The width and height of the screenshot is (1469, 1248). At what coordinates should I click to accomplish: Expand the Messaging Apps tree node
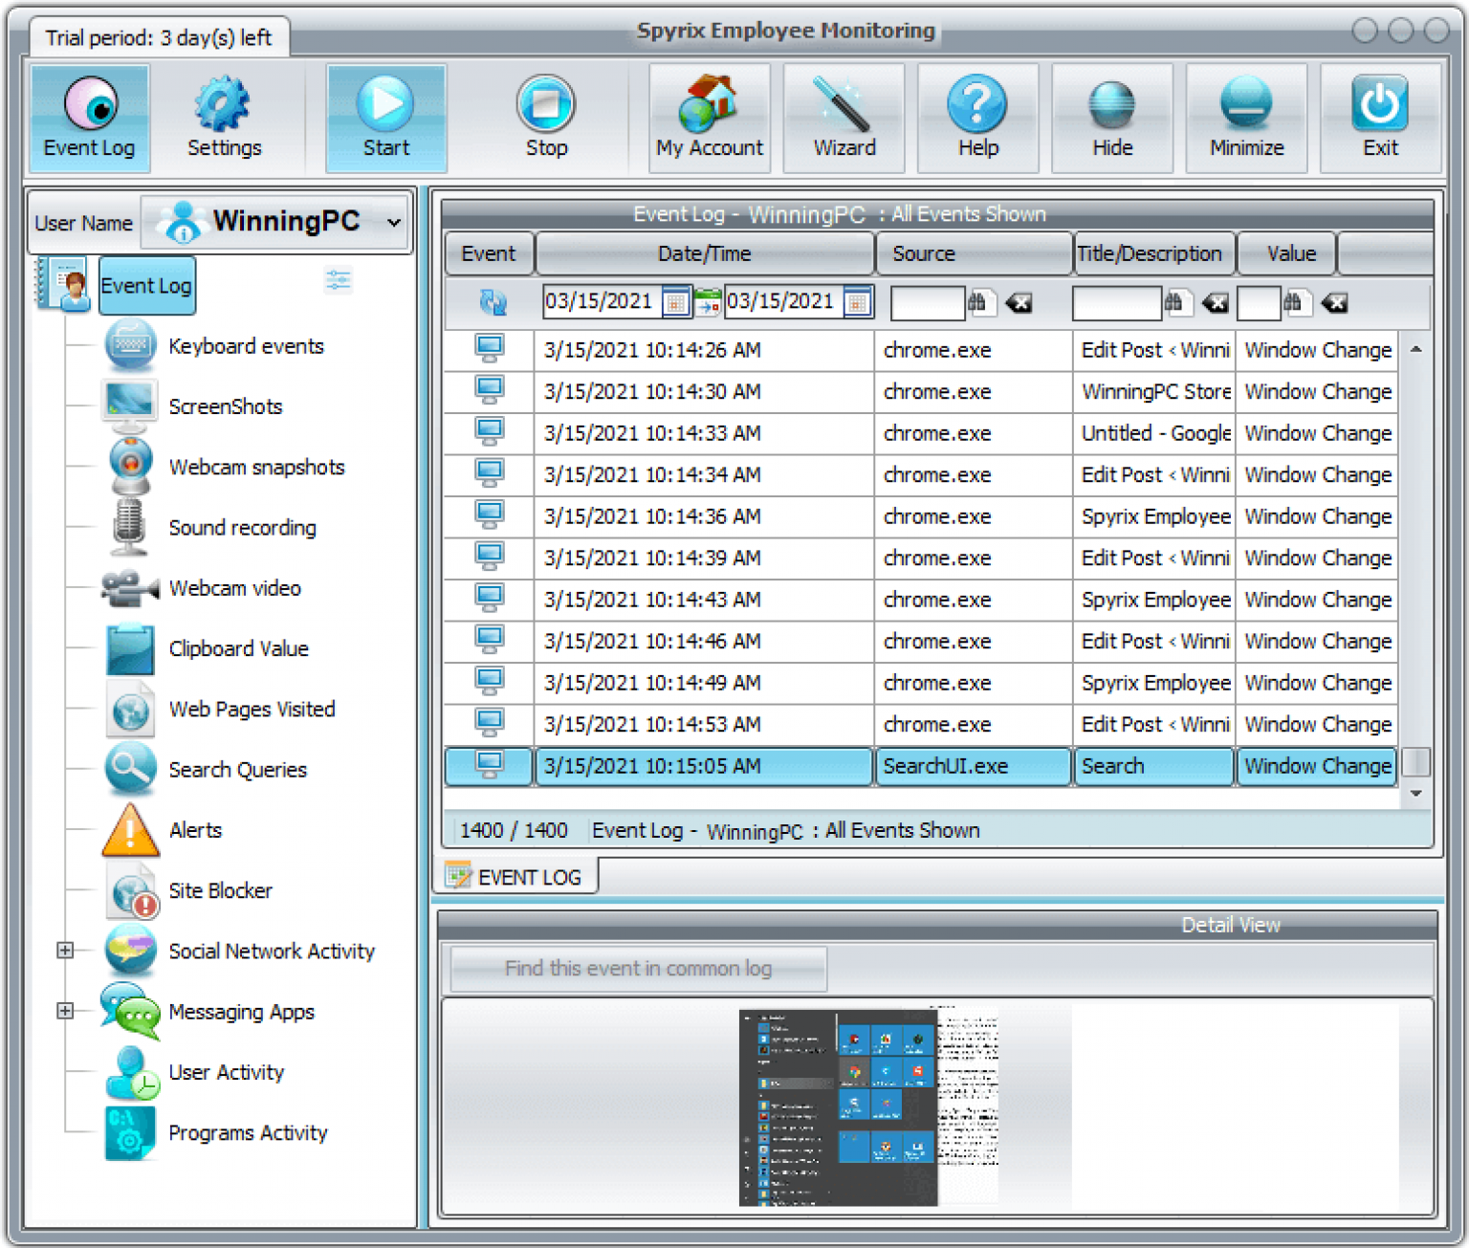pos(65,1011)
